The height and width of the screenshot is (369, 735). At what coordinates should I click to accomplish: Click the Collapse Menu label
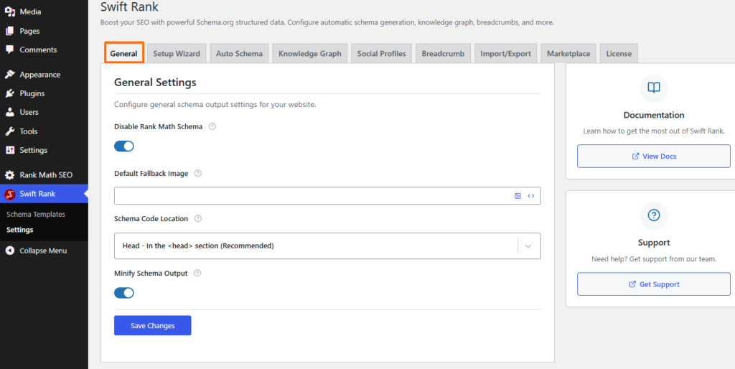point(43,251)
